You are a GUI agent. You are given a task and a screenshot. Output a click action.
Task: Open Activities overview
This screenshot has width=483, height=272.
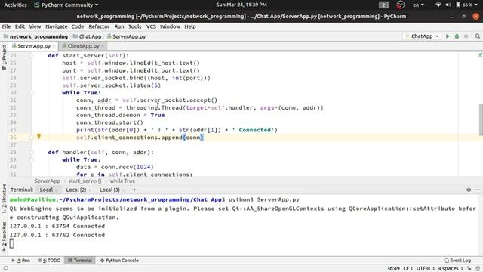point(15,5)
